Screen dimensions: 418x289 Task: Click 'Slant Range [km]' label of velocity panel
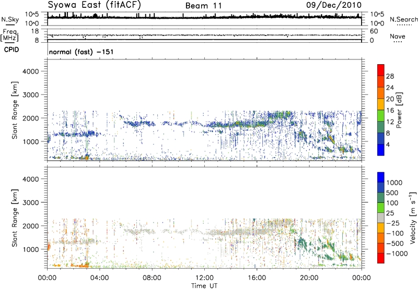pyautogui.click(x=15, y=218)
